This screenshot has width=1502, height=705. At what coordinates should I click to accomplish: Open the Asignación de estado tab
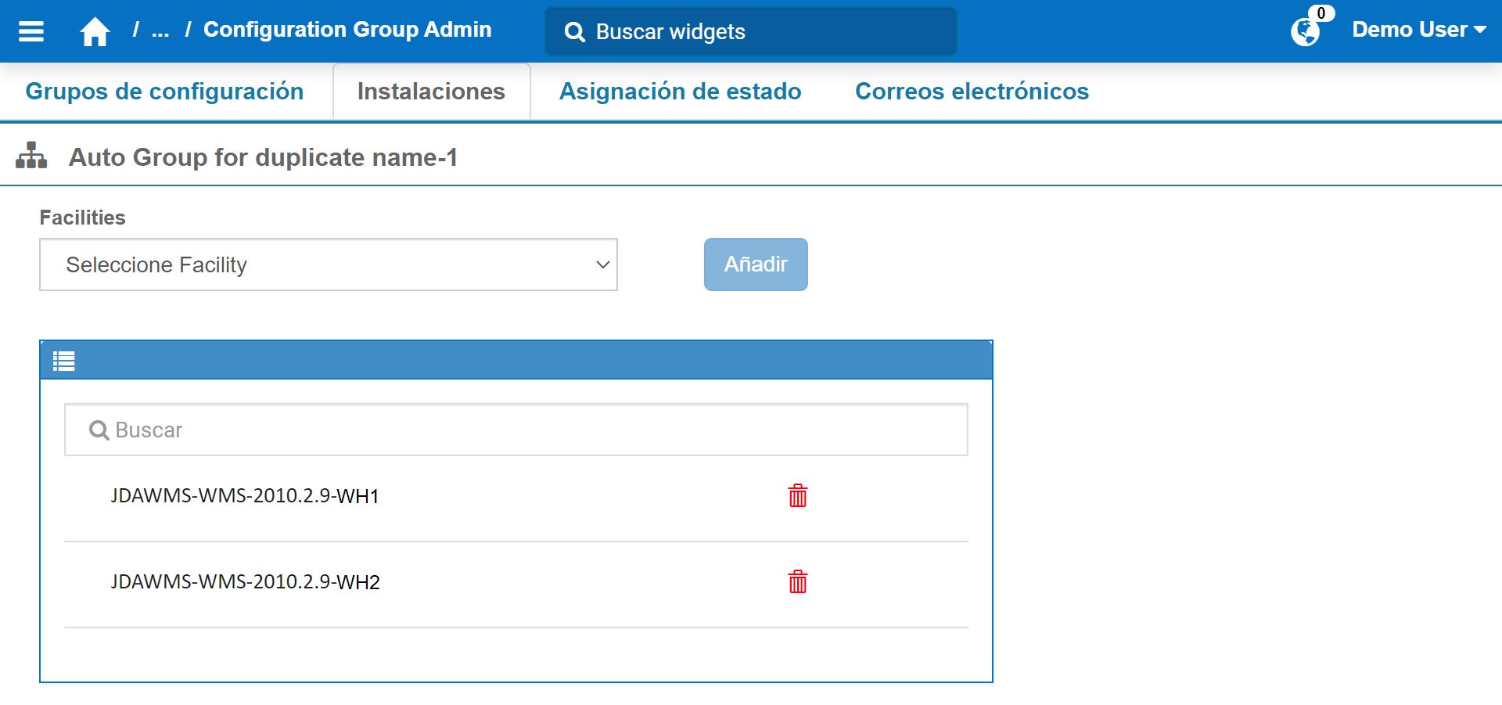click(x=680, y=92)
